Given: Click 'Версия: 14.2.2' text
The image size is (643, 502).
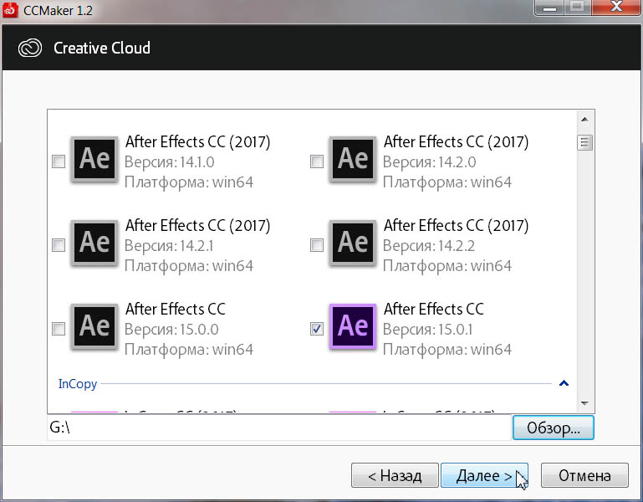Looking at the screenshot, I should [x=429, y=246].
